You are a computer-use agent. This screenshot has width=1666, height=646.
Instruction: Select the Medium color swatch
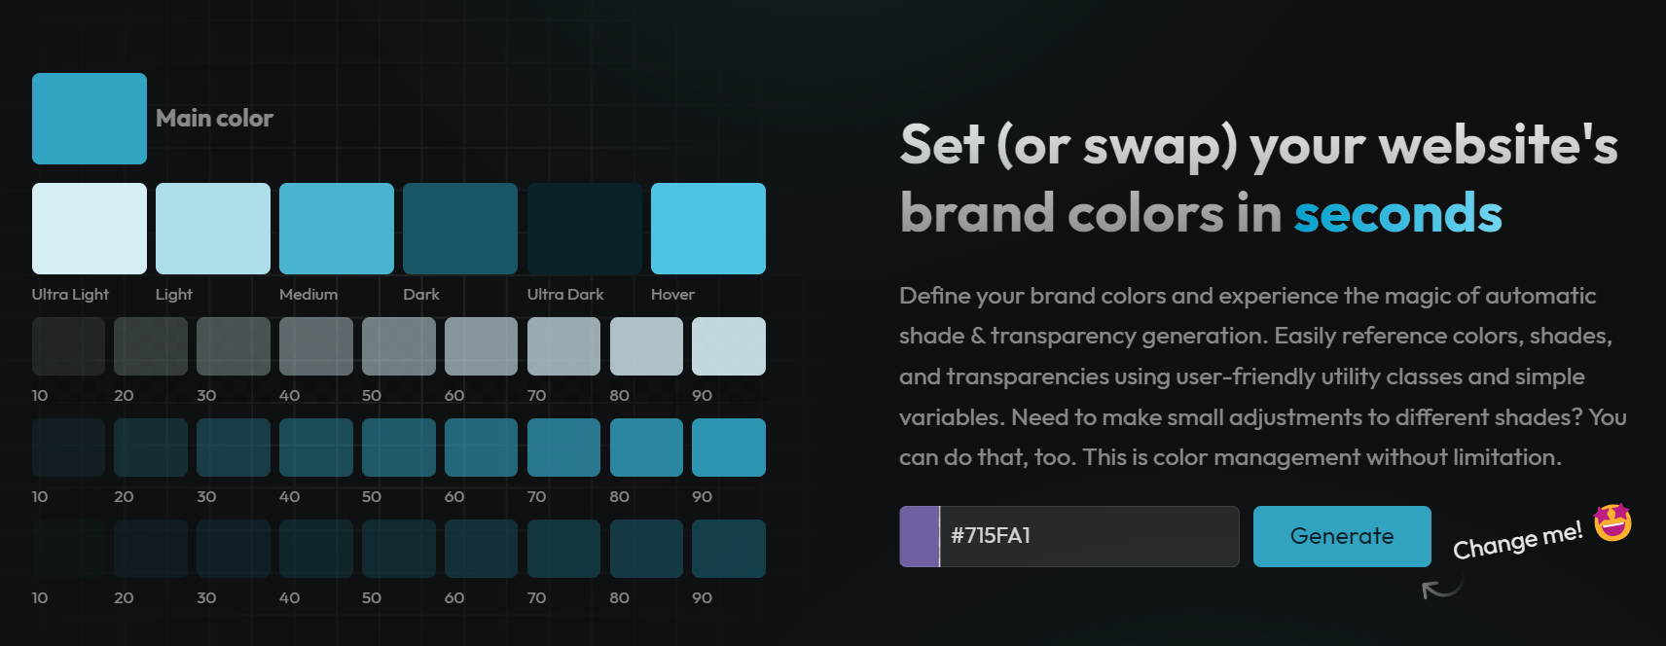pos(337,229)
